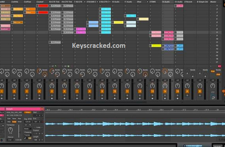Click the sample gain vertical slider

coord(18,131)
